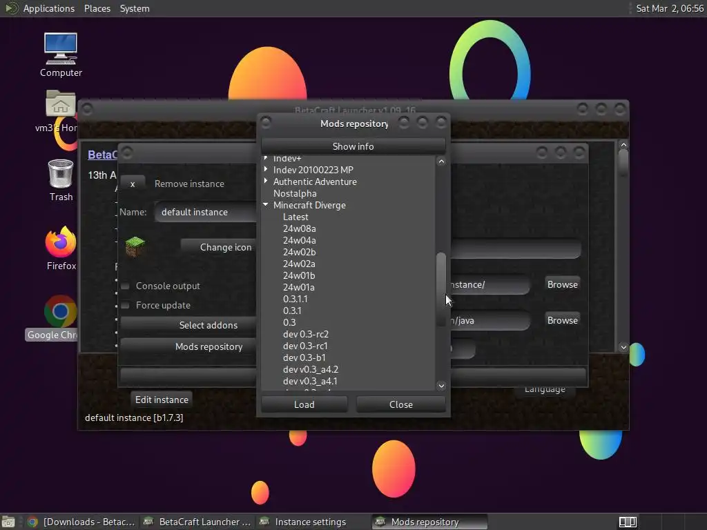Expand the Indev+ tree node

266,158
